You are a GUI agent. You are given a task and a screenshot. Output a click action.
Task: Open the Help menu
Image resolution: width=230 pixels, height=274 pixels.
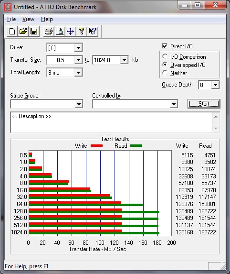click(x=47, y=19)
